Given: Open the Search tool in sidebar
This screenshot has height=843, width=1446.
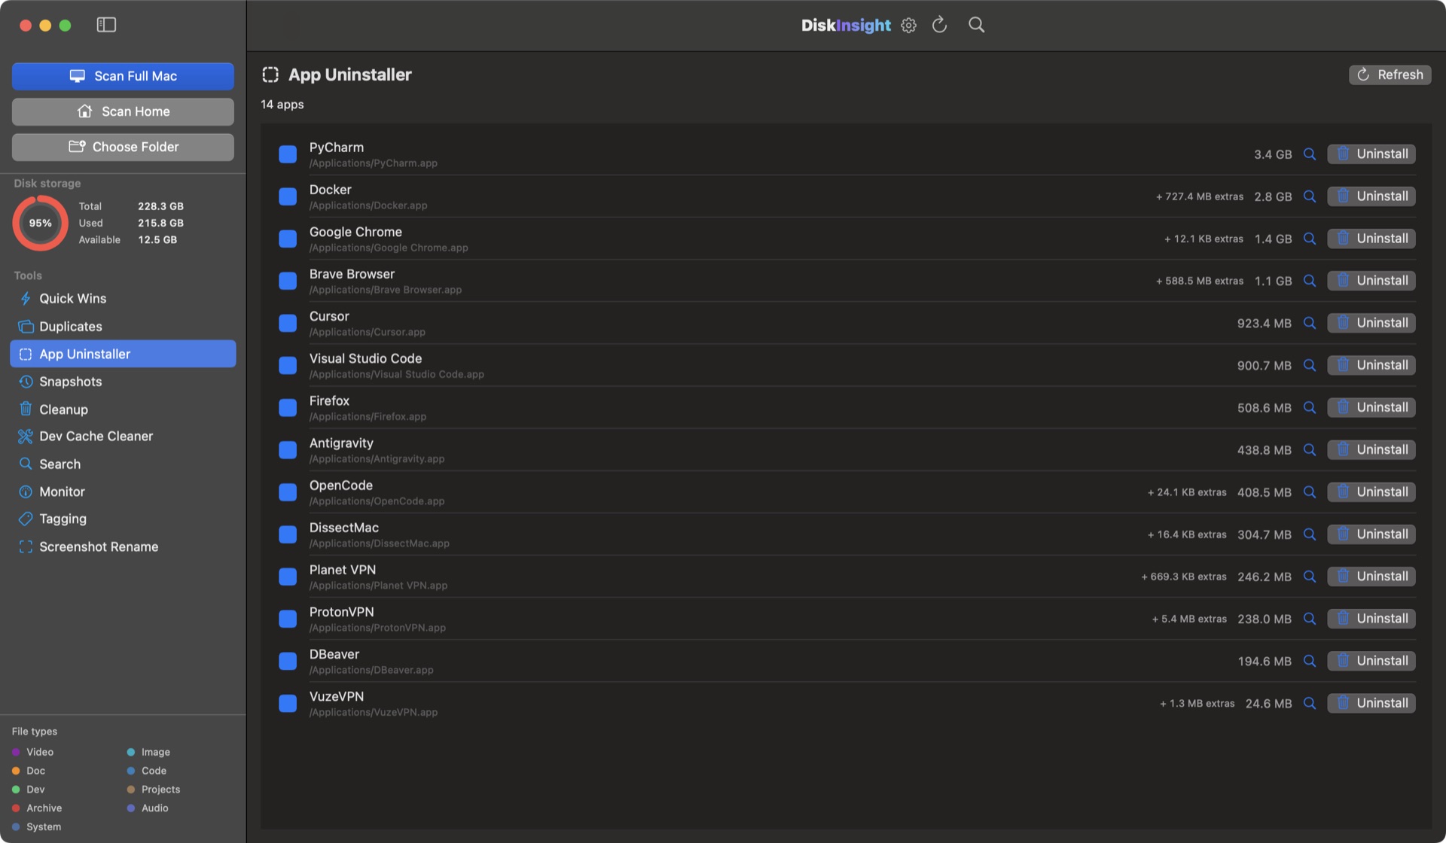Looking at the screenshot, I should (123, 464).
